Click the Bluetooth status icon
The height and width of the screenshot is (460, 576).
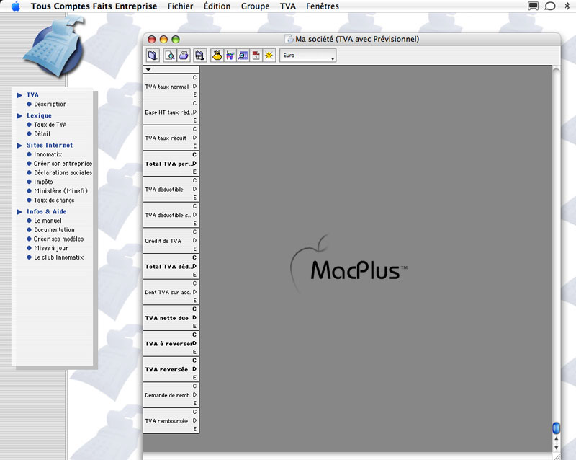coord(567,6)
